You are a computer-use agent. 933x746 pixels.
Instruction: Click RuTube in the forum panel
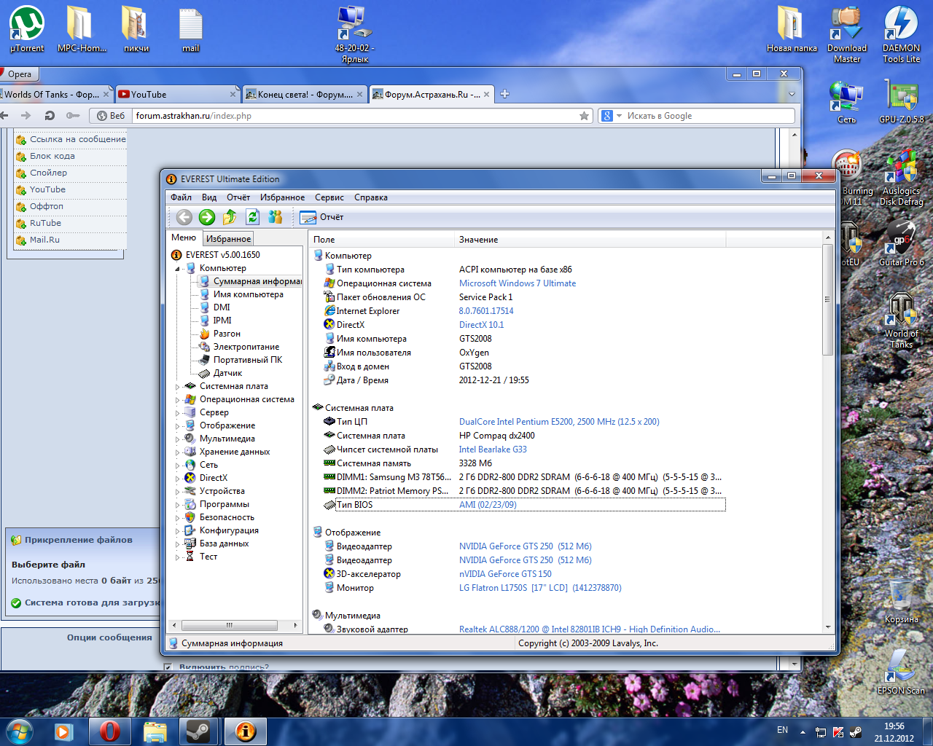(x=45, y=223)
